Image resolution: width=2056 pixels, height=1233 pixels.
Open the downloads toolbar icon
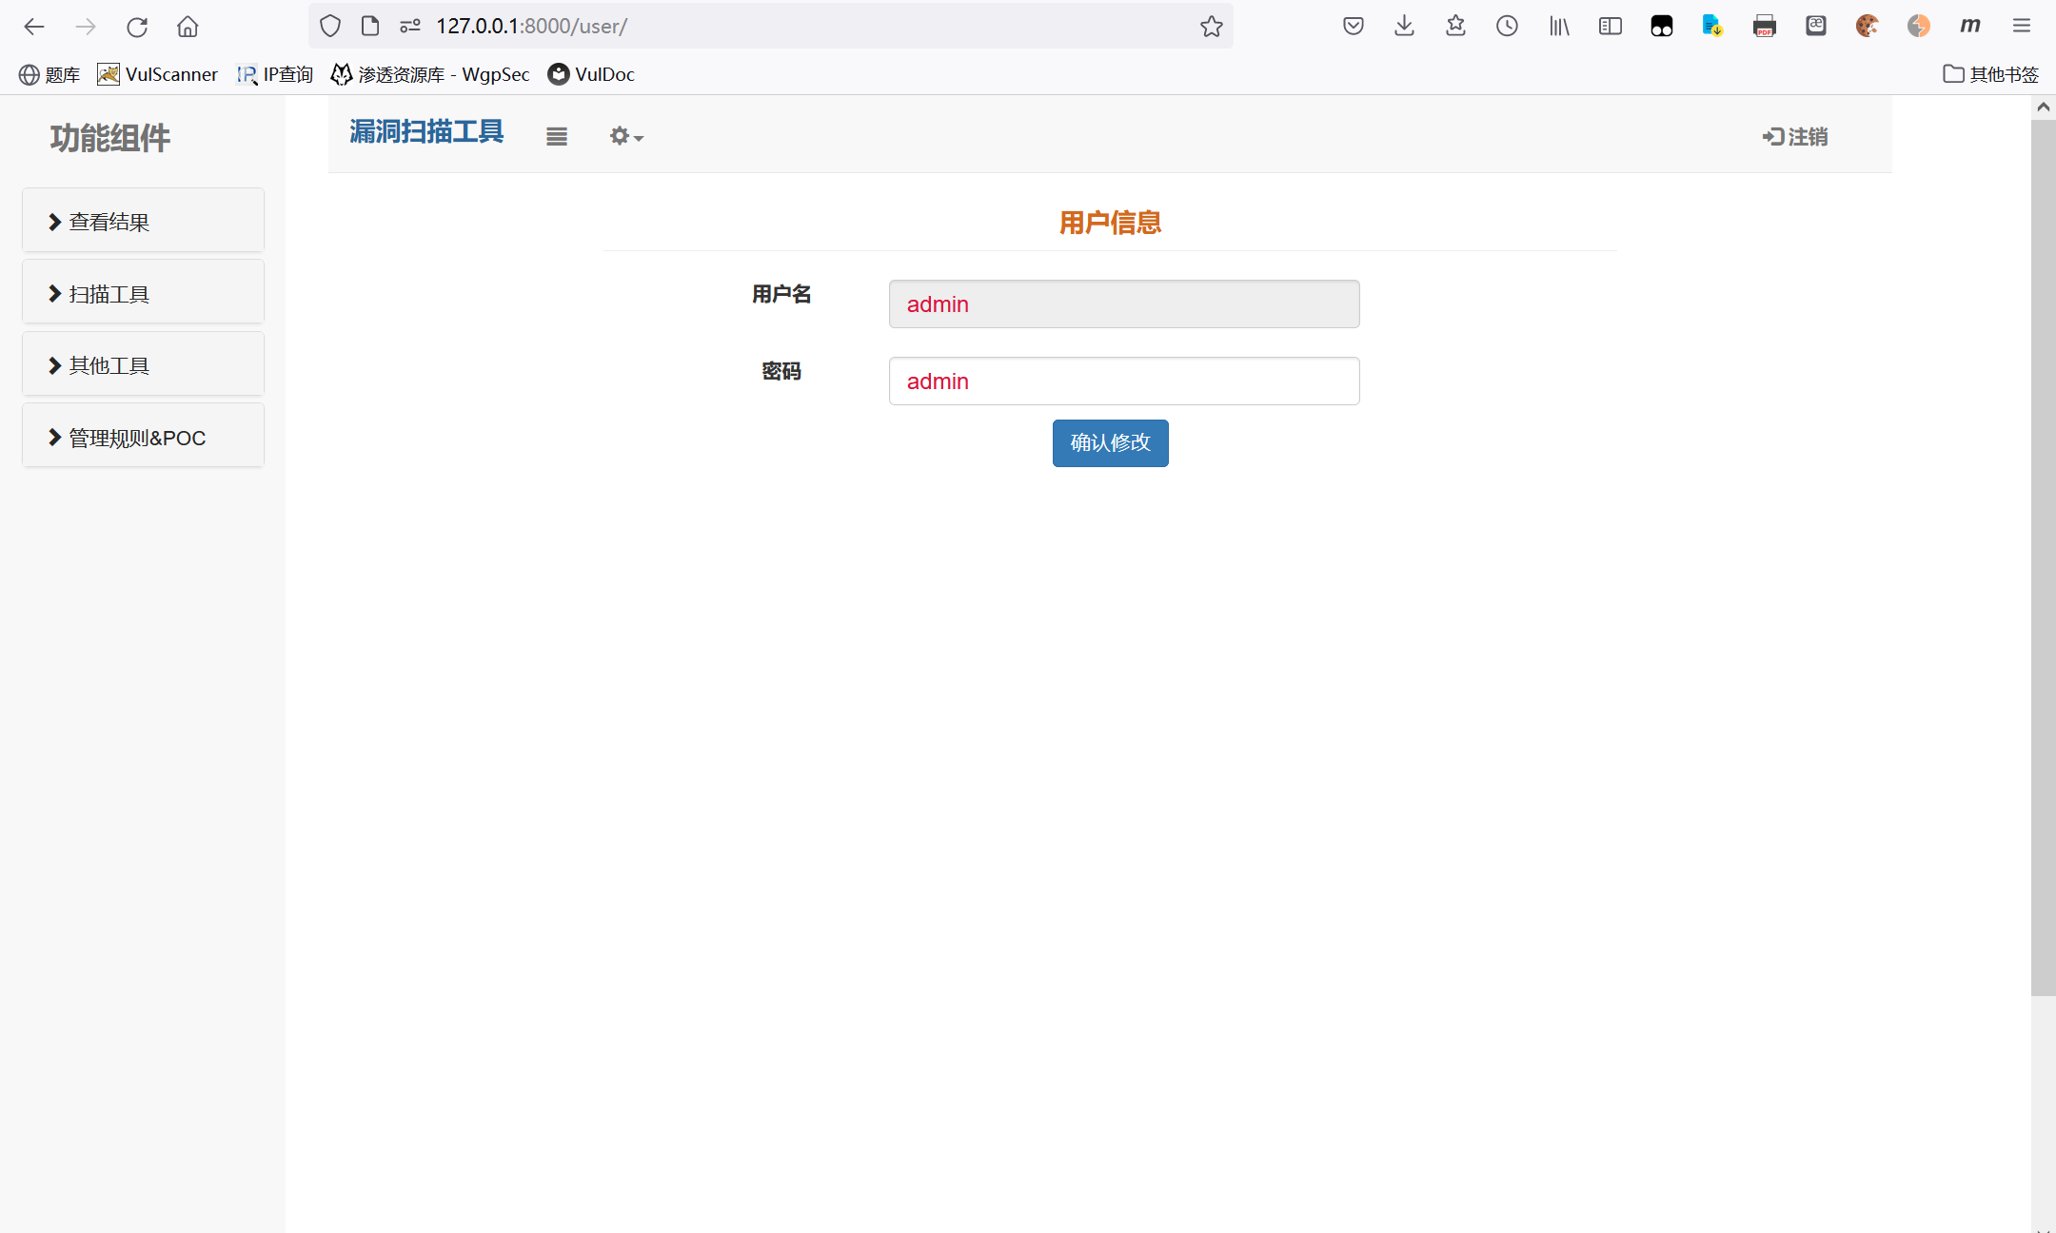tap(1404, 27)
